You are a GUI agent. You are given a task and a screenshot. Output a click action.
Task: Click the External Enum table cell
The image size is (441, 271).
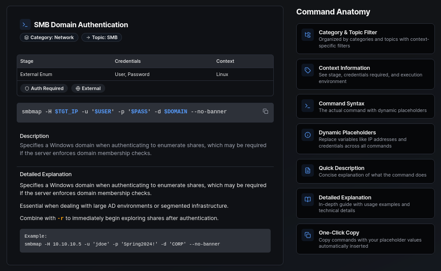tap(36, 74)
